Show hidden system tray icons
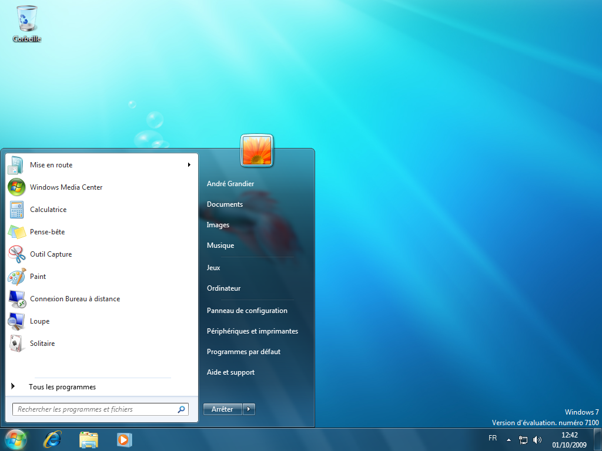 pos(509,440)
